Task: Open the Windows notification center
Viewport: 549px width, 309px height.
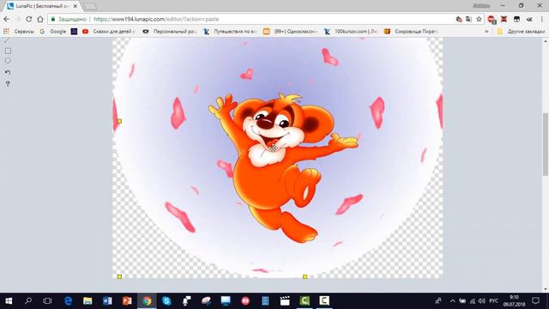Action: point(535,301)
